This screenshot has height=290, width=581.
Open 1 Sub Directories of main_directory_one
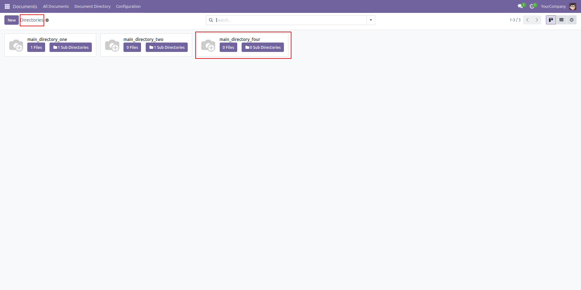(71, 47)
